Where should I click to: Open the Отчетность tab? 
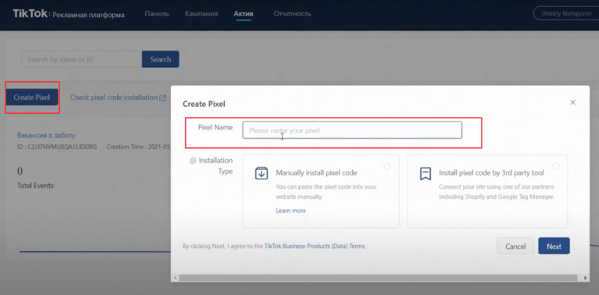click(x=291, y=14)
